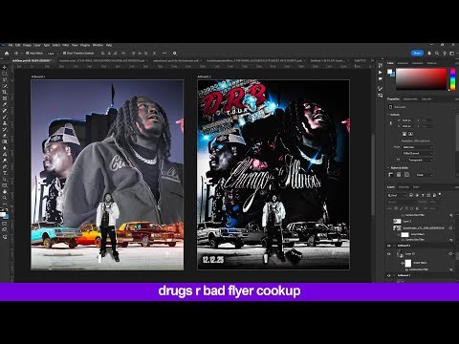Click the Home icon in the options bar
This screenshot has width=459, height=344.
pos(7,54)
